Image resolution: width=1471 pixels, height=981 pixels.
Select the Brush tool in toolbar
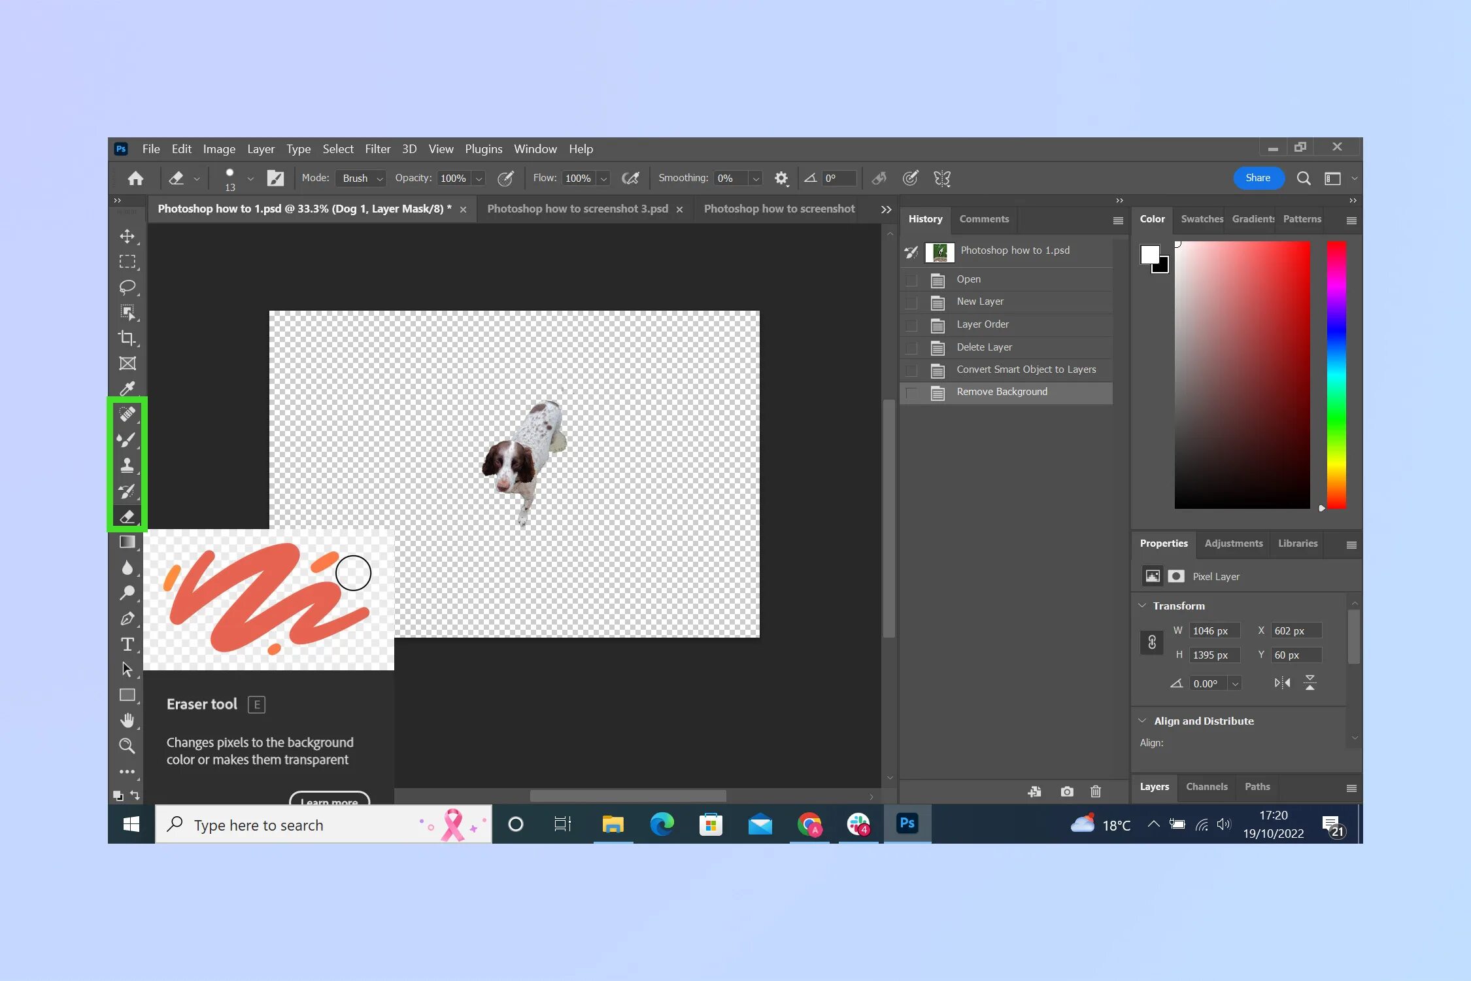click(127, 439)
